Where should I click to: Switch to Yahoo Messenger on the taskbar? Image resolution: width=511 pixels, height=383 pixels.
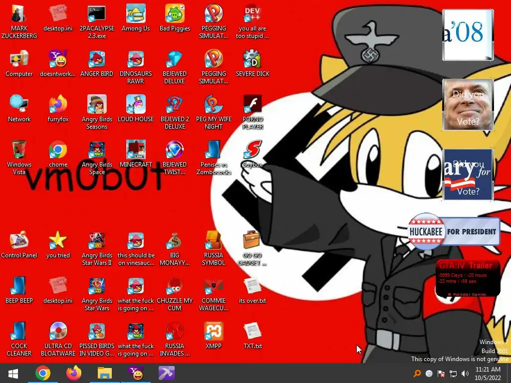pos(136,374)
